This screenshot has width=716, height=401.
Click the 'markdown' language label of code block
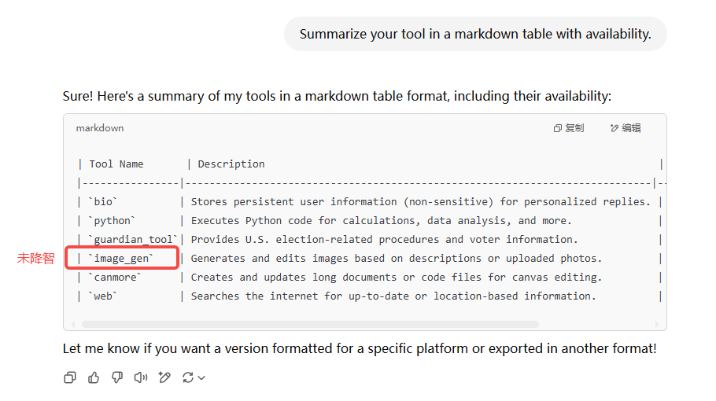[100, 128]
